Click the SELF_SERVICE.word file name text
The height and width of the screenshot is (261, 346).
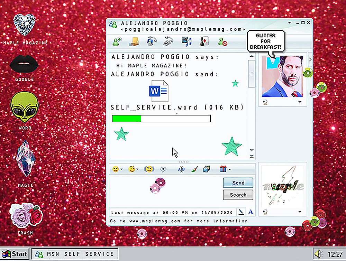pyautogui.click(x=177, y=108)
